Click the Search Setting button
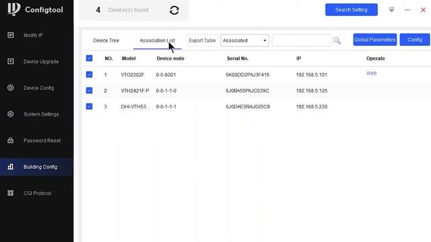Viewport: 431px width, 242px height. pyautogui.click(x=352, y=9)
